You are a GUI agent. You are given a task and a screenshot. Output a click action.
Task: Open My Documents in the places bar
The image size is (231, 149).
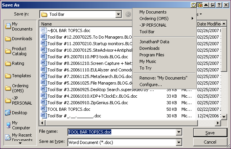coord(19,26)
